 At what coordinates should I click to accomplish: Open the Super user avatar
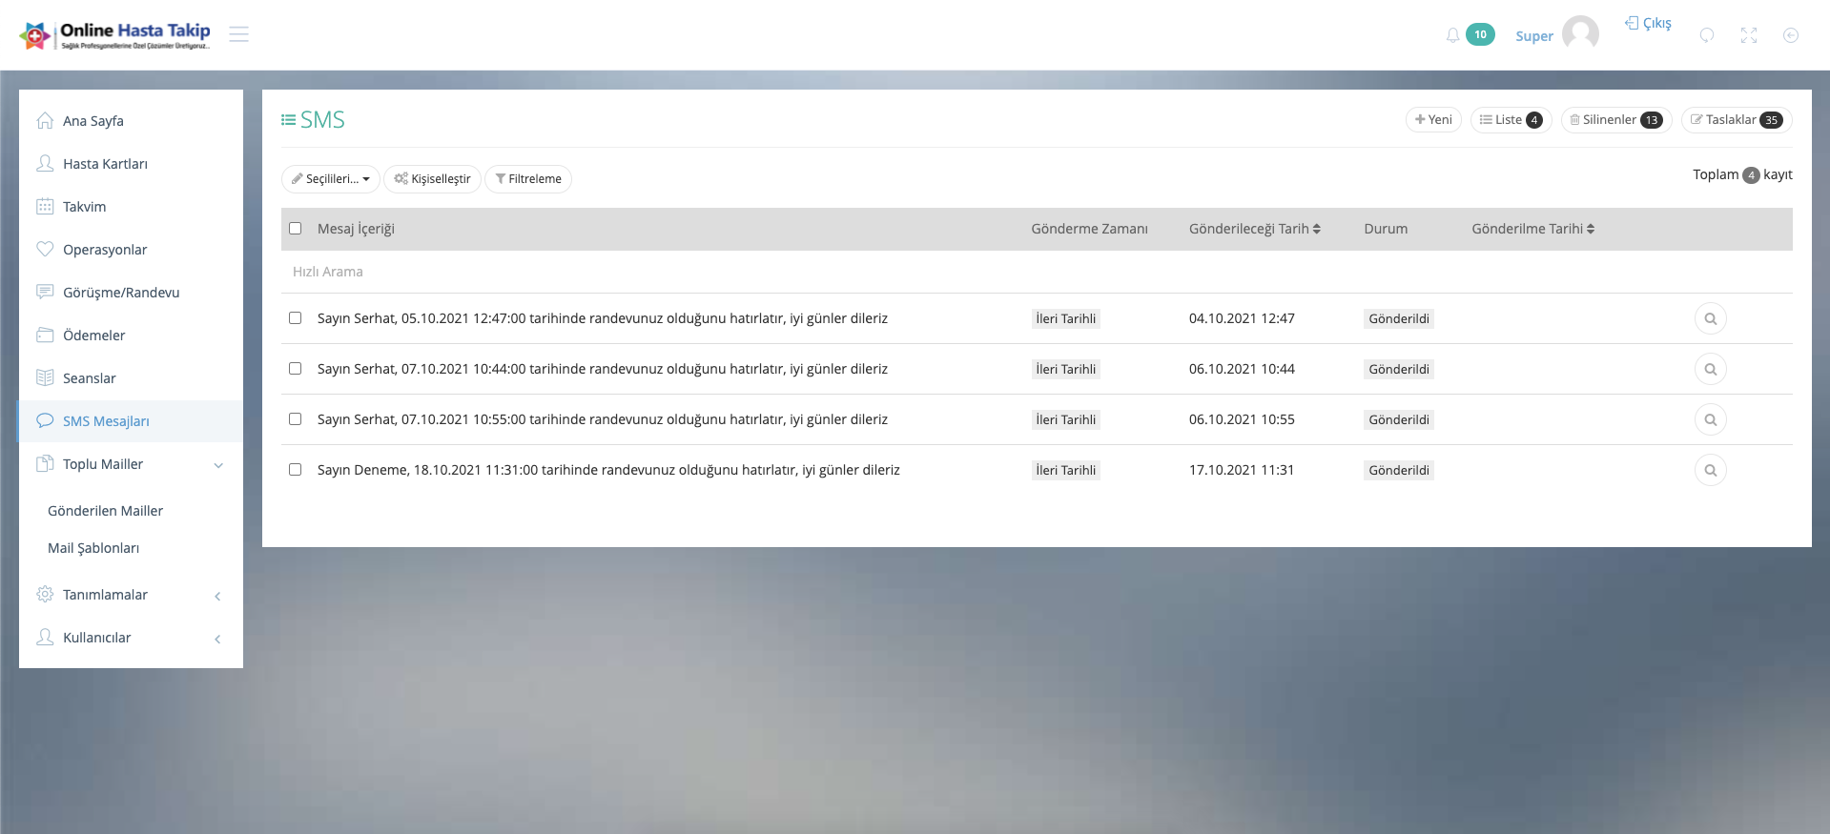1580,34
